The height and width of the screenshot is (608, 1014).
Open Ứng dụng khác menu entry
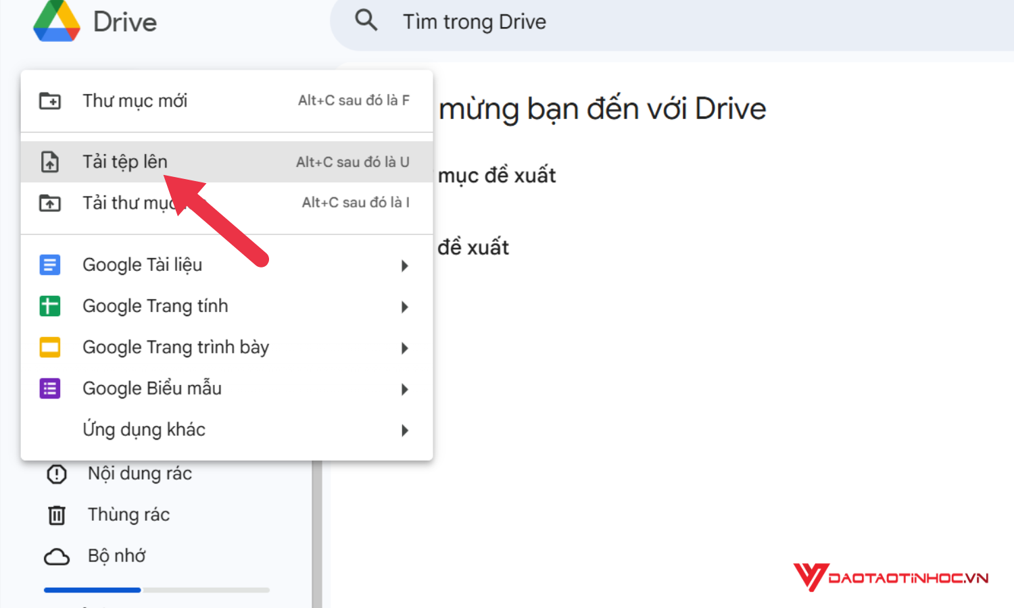226,430
